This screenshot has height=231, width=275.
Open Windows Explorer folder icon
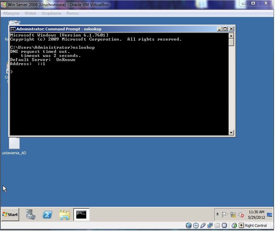tap(64, 215)
